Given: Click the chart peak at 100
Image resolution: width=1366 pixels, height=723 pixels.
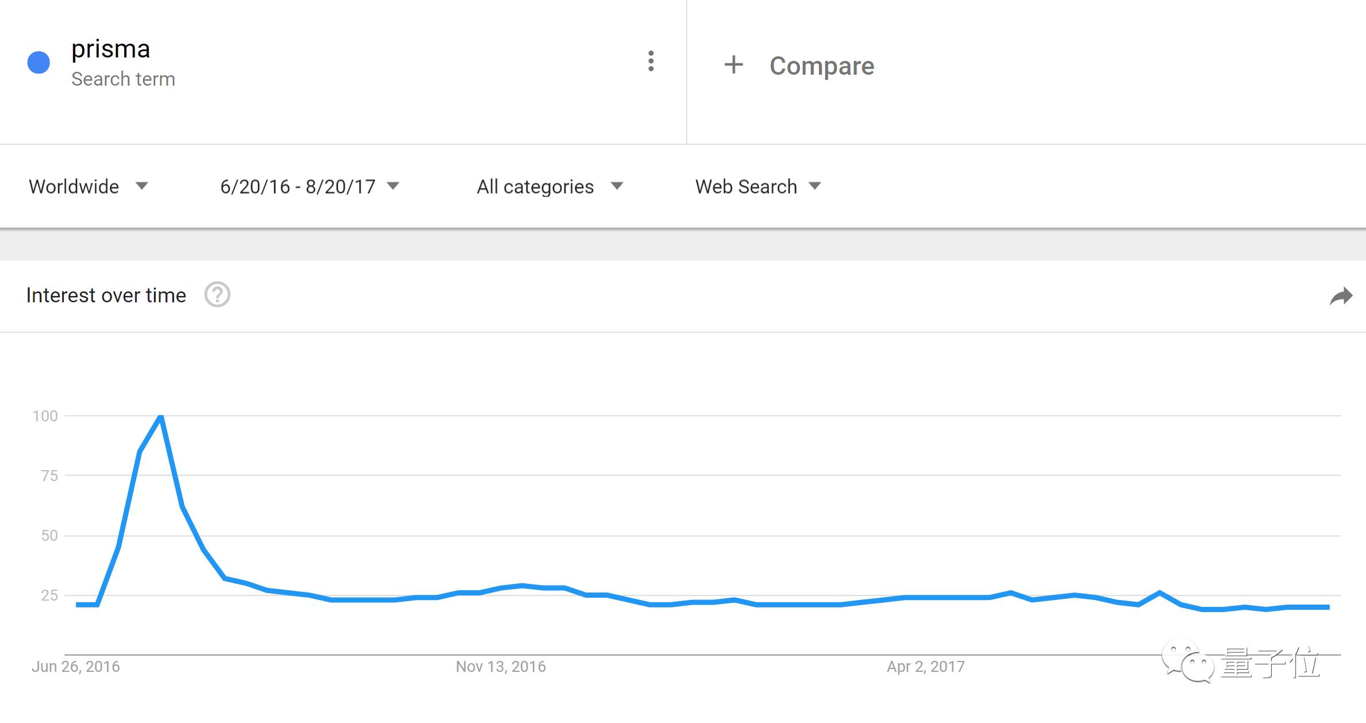Looking at the screenshot, I should tap(161, 416).
